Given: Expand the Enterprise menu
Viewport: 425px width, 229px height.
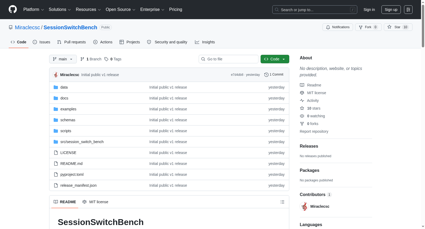Looking at the screenshot, I should click(152, 10).
